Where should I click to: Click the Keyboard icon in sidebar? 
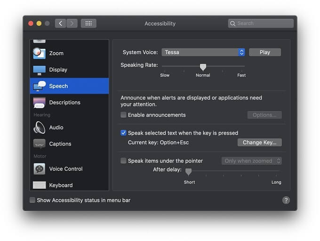[40, 185]
